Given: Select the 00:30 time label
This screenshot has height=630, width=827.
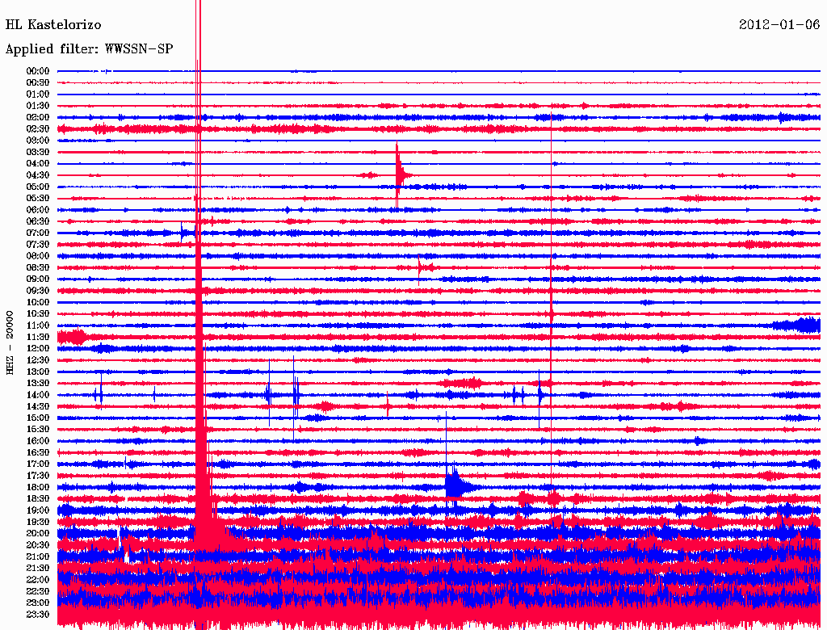Looking at the screenshot, I should coord(38,83).
